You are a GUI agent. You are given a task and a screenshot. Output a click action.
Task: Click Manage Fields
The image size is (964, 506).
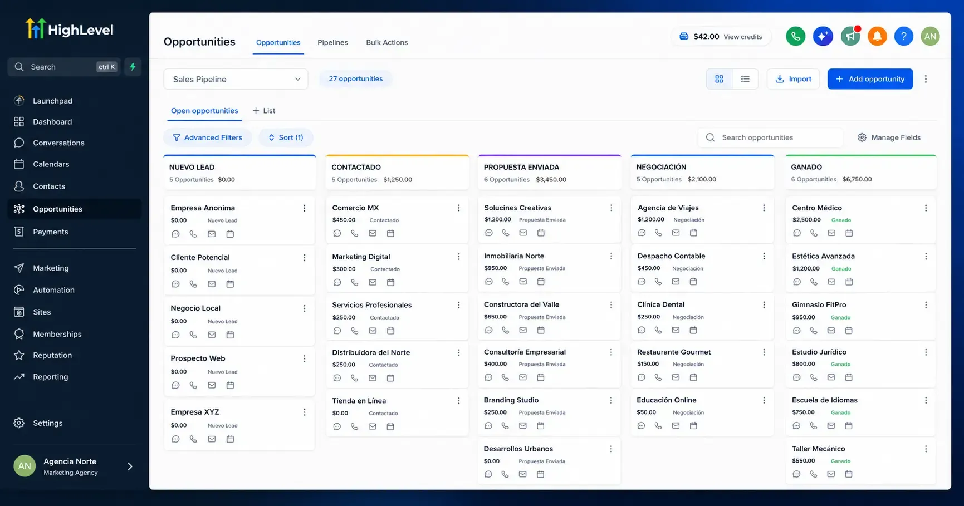click(889, 137)
